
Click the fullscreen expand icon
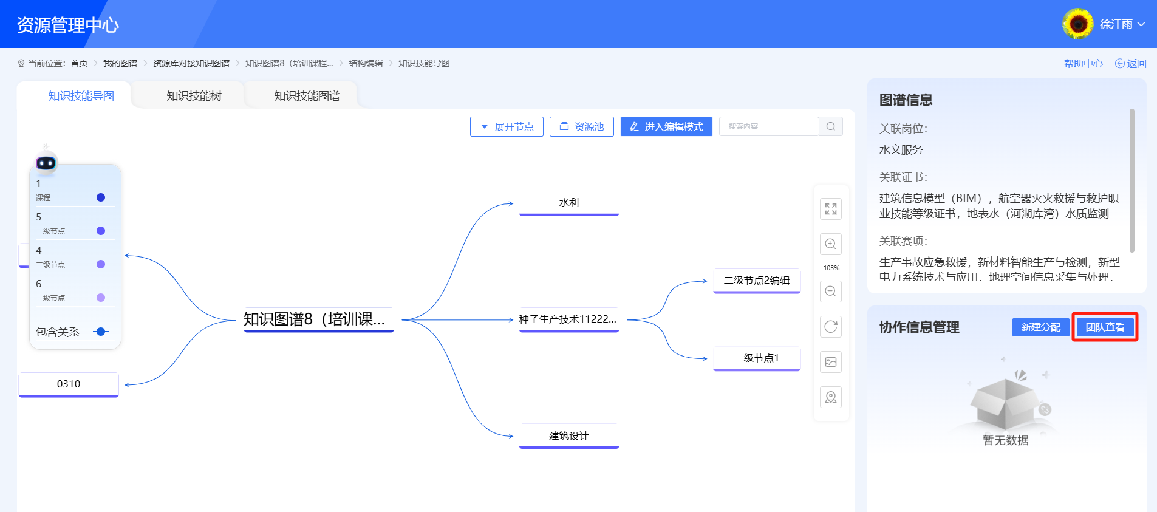[831, 209]
